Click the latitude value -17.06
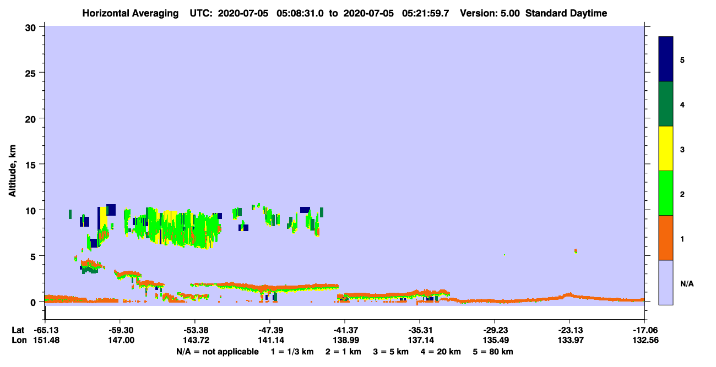 click(x=644, y=330)
